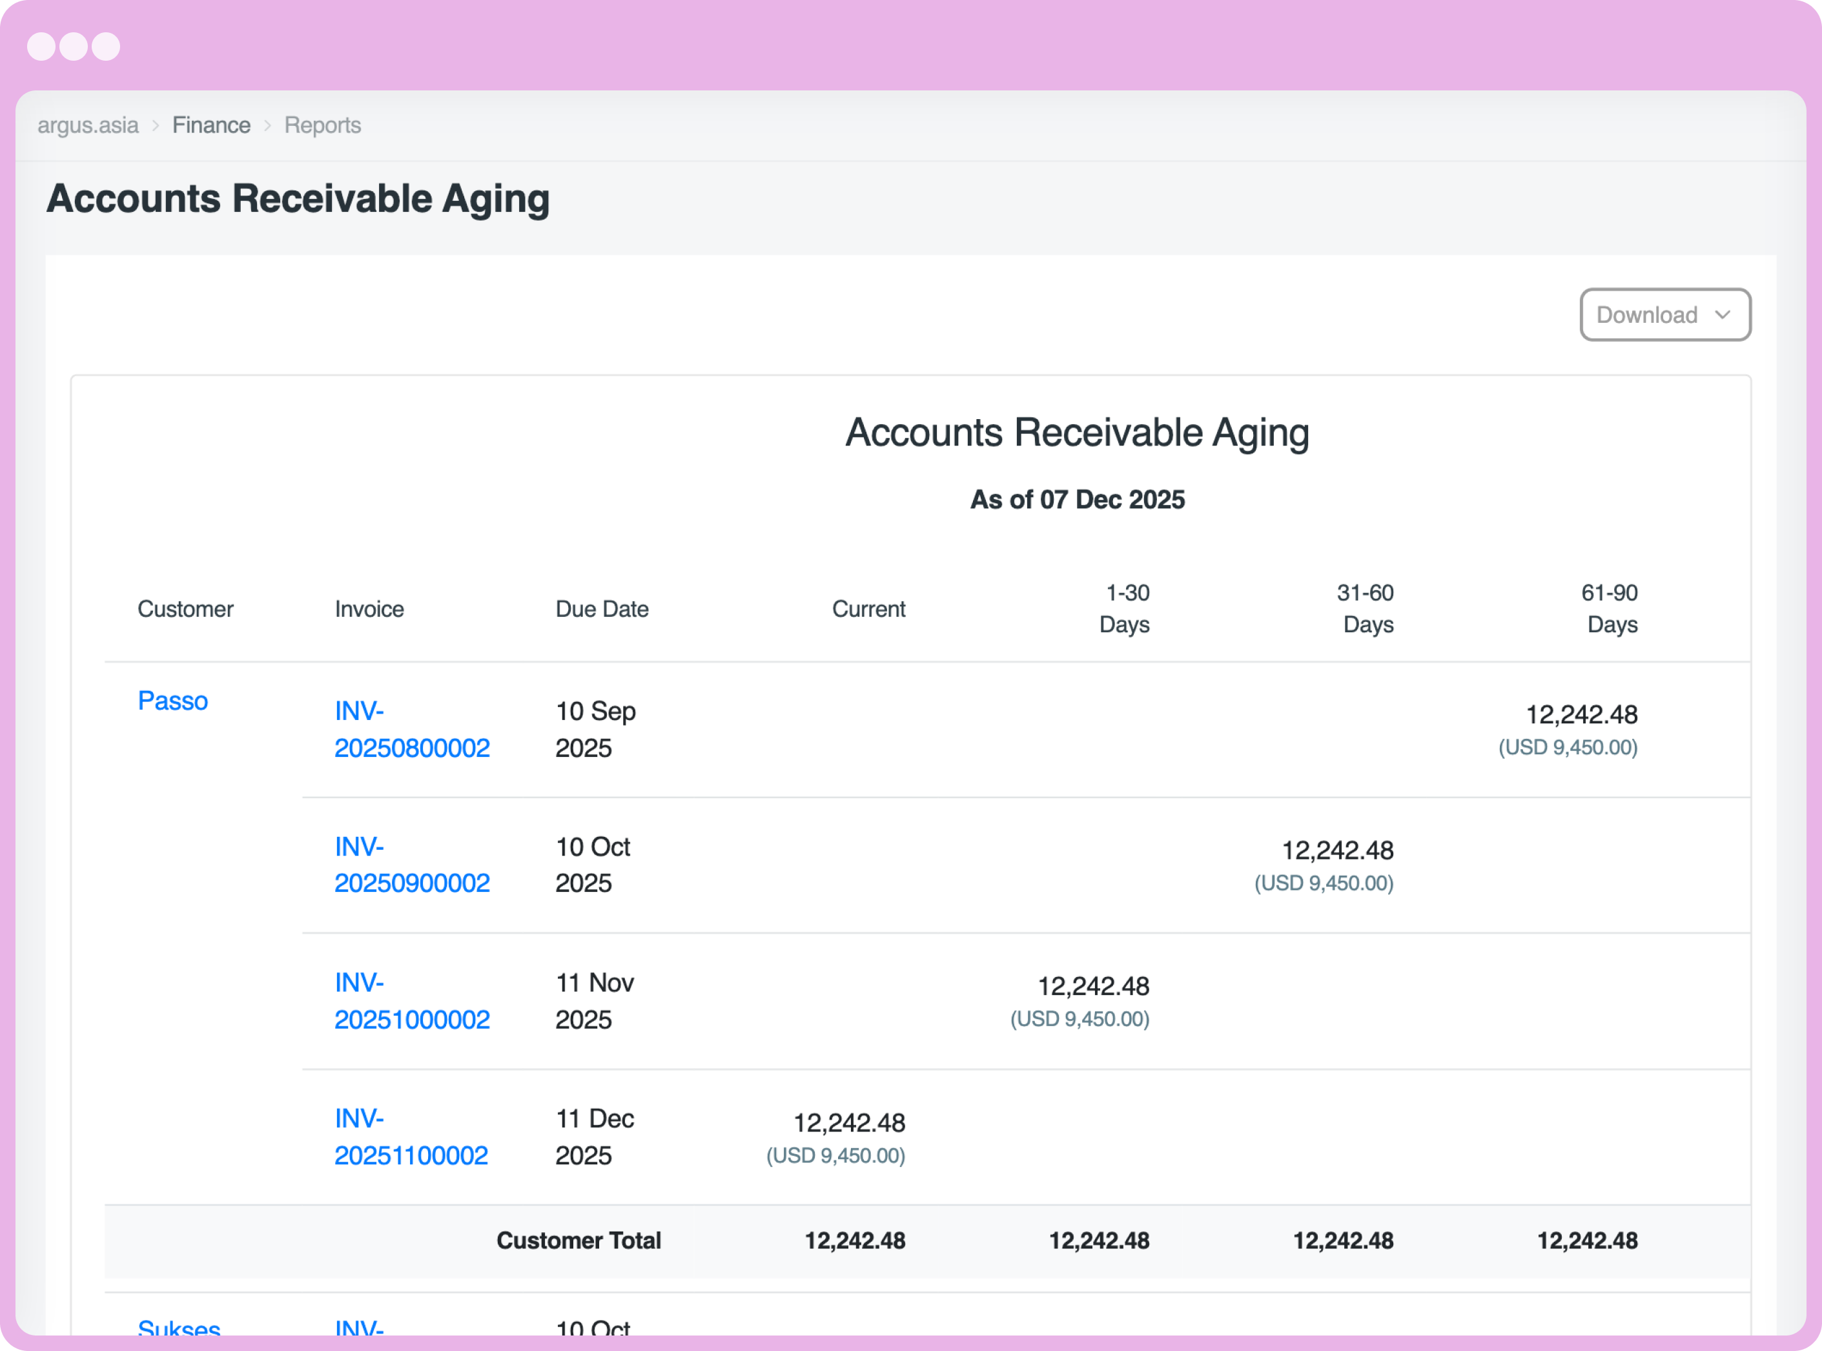Screen dimensions: 1822x1351
Task: Navigate to Finance via the breadcrumb
Action: coord(211,125)
